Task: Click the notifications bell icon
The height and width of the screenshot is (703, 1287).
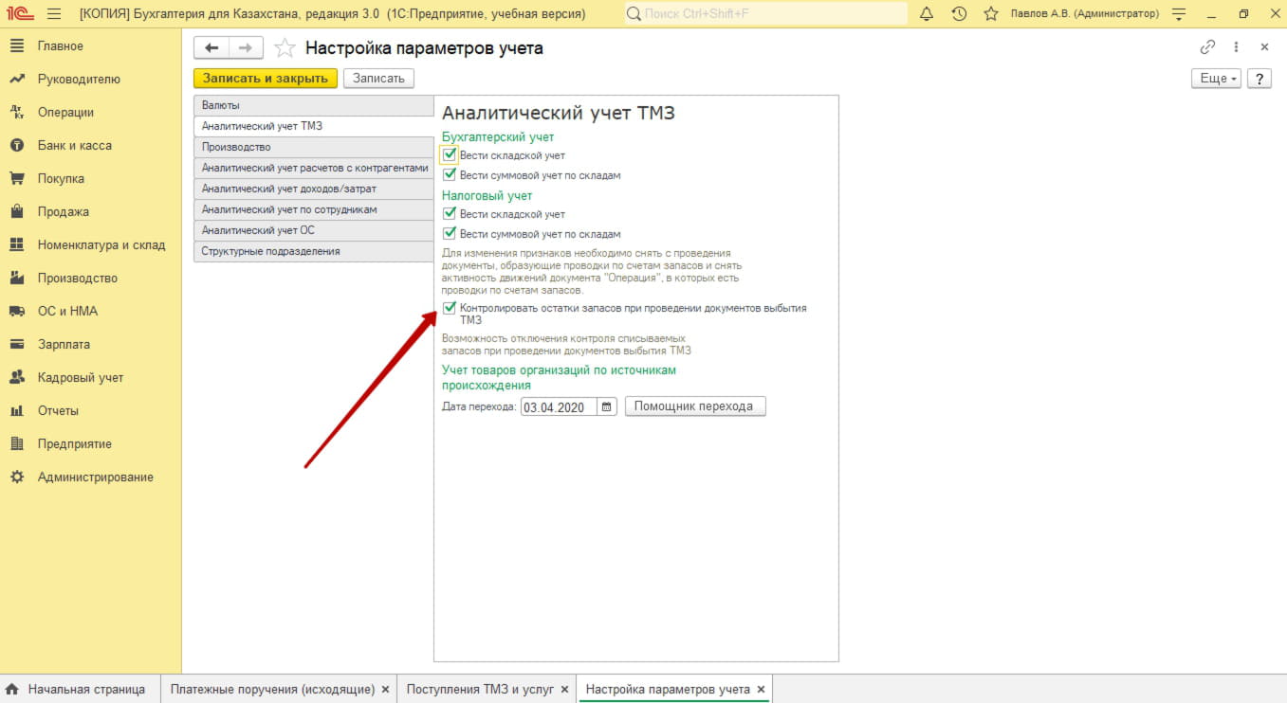Action: (x=927, y=14)
